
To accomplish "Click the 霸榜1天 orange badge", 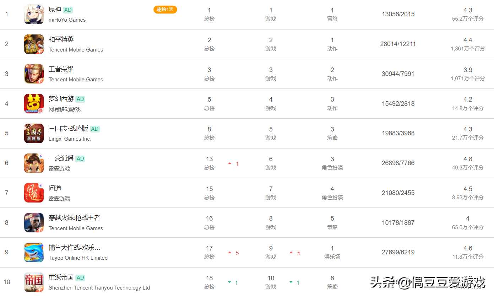I will pyautogui.click(x=165, y=10).
